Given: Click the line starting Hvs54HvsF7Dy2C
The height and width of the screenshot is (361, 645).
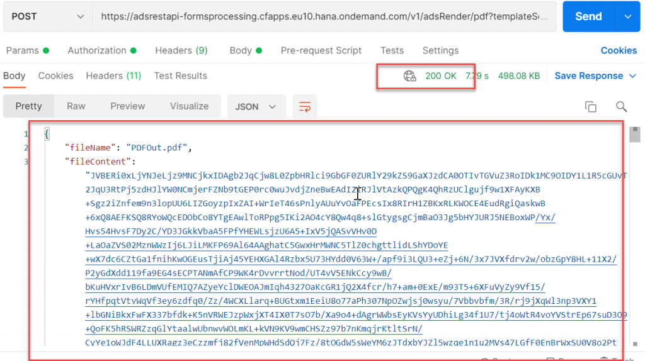Looking at the screenshot, I should [231, 231].
